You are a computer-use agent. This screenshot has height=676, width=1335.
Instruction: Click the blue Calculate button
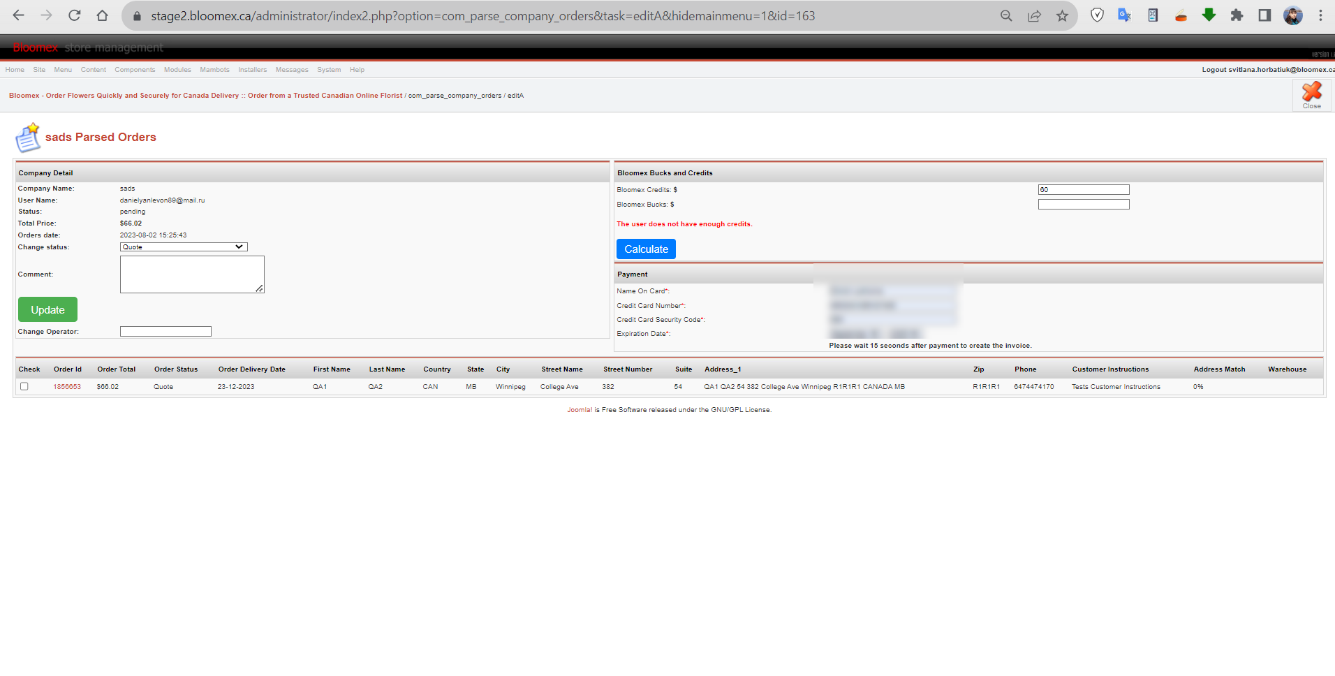(646, 249)
